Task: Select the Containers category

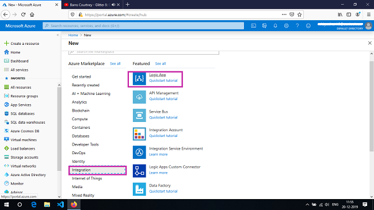Action: (81, 127)
